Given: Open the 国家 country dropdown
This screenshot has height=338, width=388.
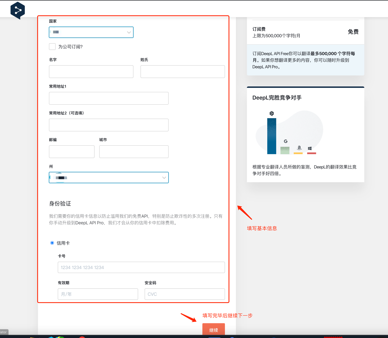Looking at the screenshot, I should click(x=91, y=32).
